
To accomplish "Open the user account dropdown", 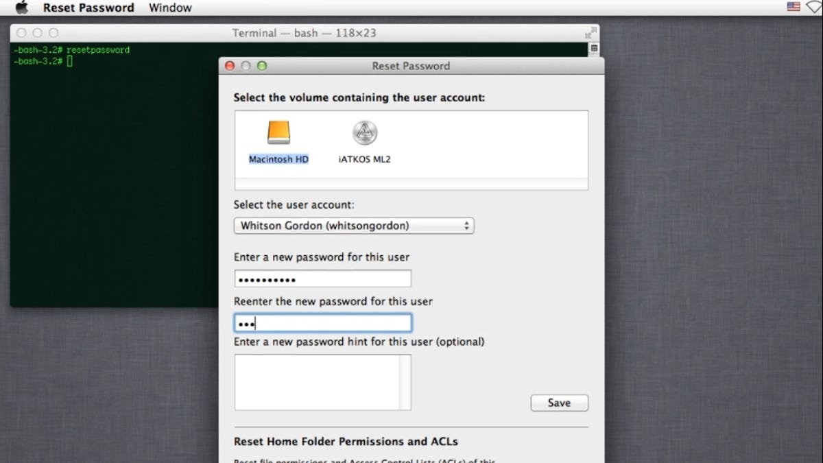I will pos(354,226).
